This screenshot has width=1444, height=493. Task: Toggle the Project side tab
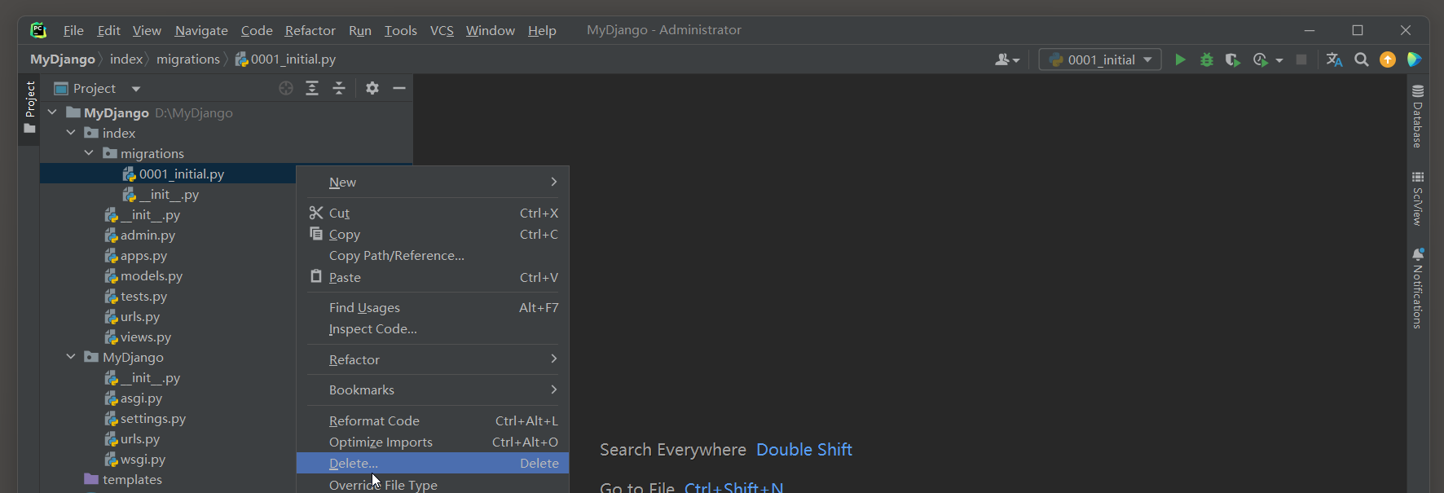click(x=29, y=108)
